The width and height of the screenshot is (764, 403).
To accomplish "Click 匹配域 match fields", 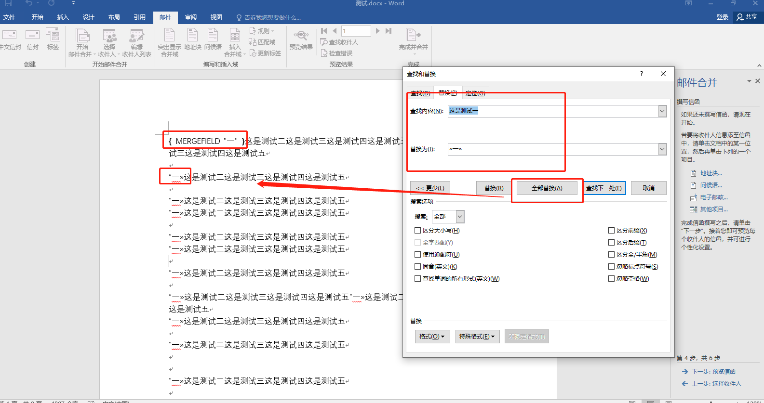I will (x=262, y=42).
